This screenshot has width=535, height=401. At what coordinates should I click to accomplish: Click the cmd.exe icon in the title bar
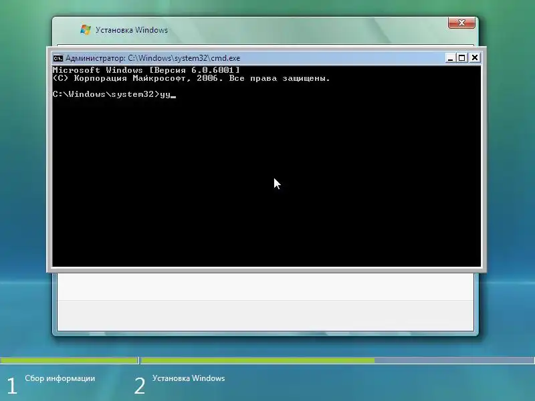coord(58,58)
